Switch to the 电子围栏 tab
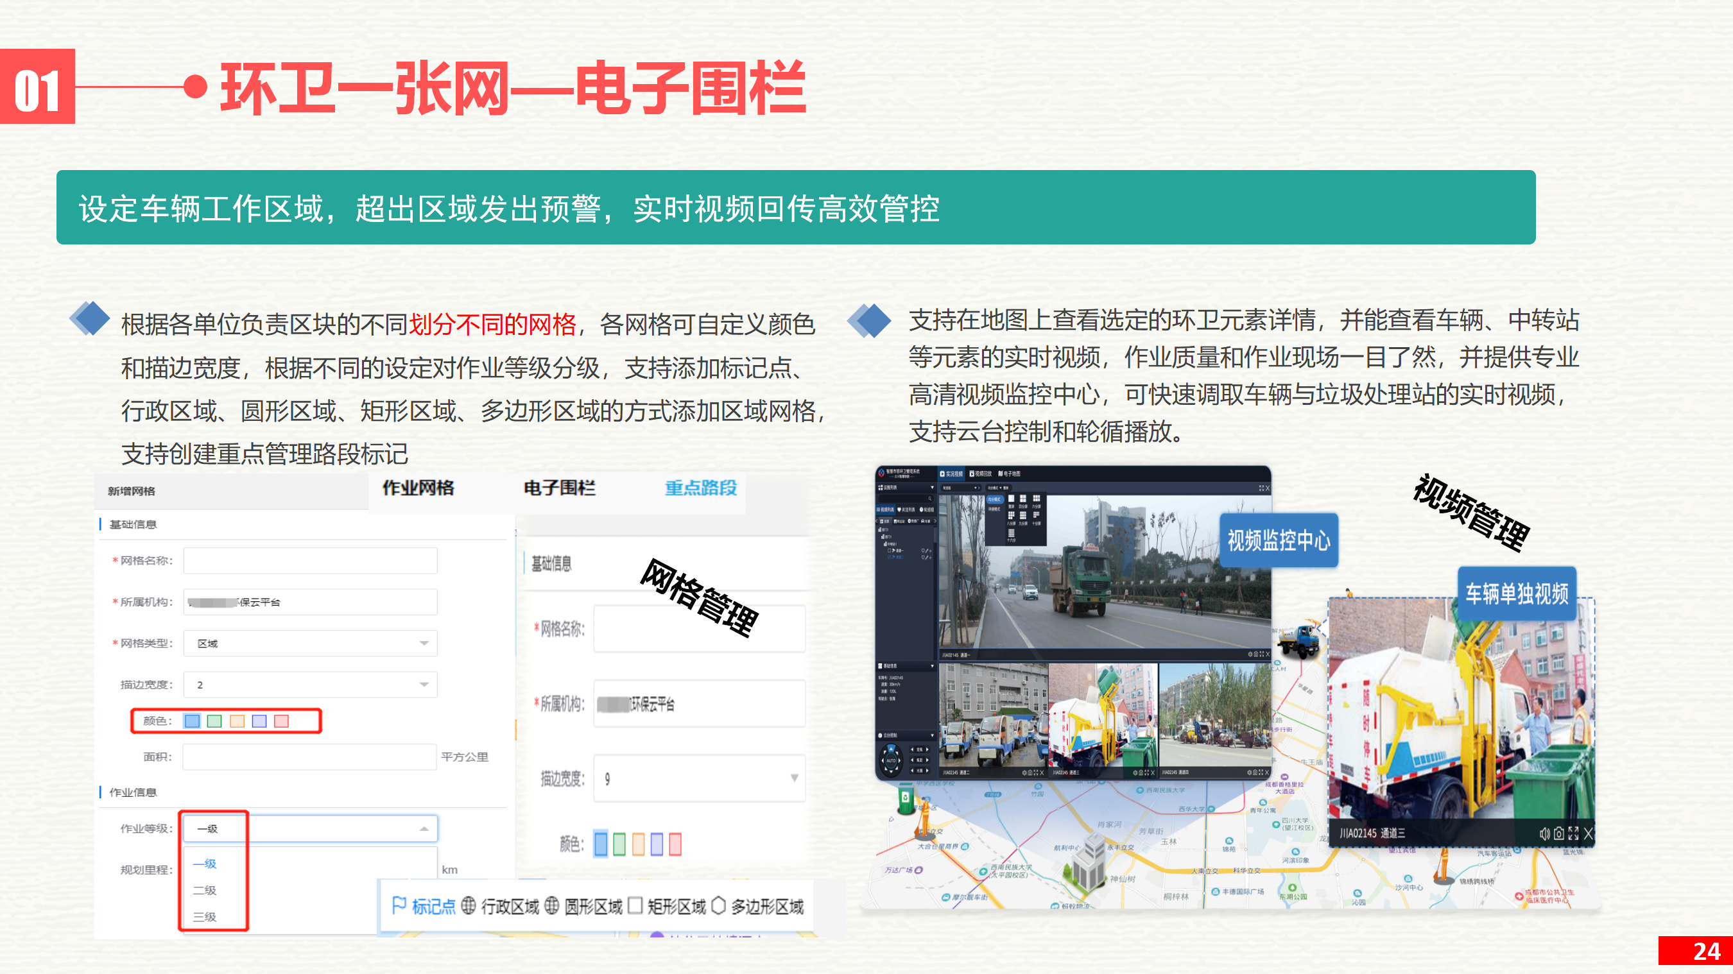Image resolution: width=1733 pixels, height=974 pixels. click(x=559, y=488)
